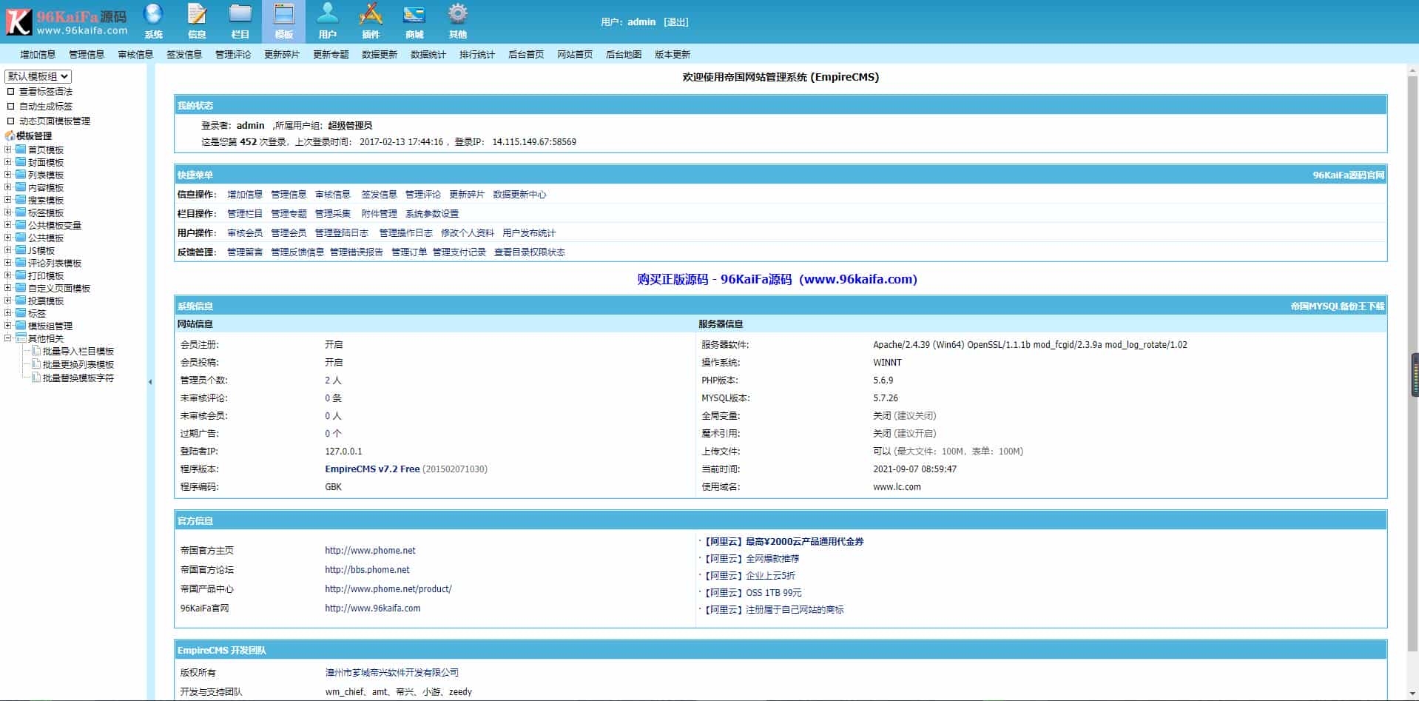Click the 批量更换列表模板 page icon
The height and width of the screenshot is (701, 1419).
click(x=36, y=364)
